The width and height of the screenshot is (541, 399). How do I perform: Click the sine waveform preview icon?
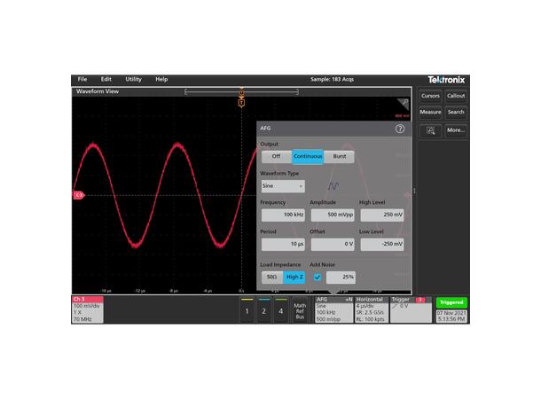coord(333,186)
